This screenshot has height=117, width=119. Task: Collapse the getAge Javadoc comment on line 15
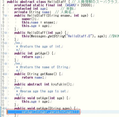6,43
